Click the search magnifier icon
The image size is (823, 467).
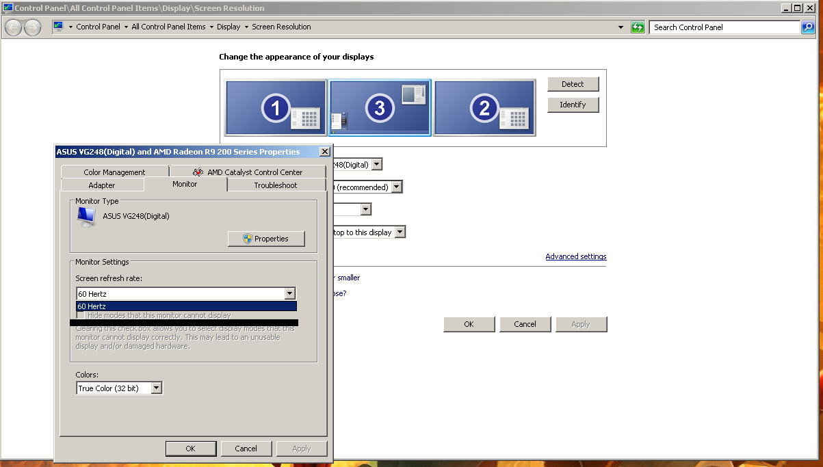pyautogui.click(x=808, y=27)
